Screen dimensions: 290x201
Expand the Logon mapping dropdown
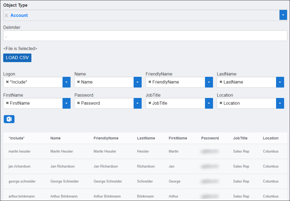point(66,82)
